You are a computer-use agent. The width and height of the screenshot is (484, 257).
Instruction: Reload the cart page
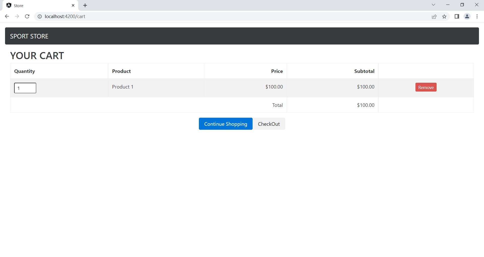(x=27, y=16)
